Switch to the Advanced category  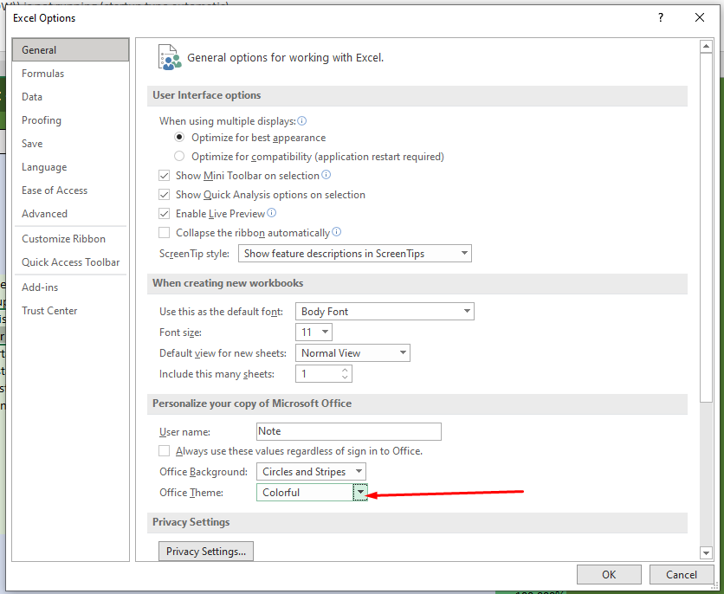point(71,214)
